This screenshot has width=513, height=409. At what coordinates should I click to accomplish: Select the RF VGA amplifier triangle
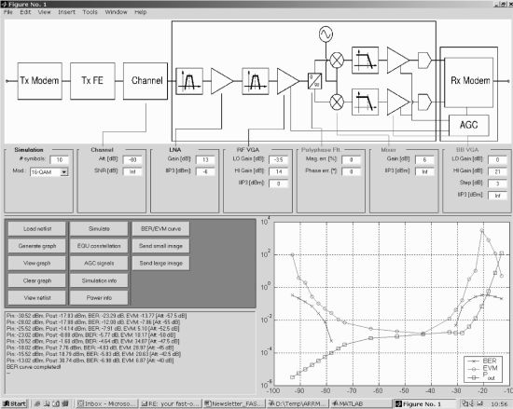point(288,81)
